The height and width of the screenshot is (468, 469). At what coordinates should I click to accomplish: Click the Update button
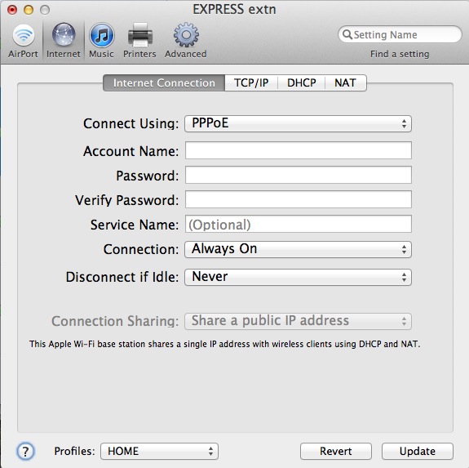[418, 451]
